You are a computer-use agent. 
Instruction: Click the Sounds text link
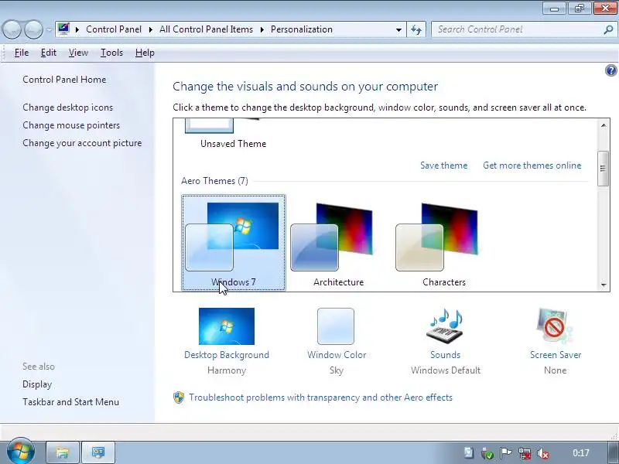pyautogui.click(x=445, y=355)
